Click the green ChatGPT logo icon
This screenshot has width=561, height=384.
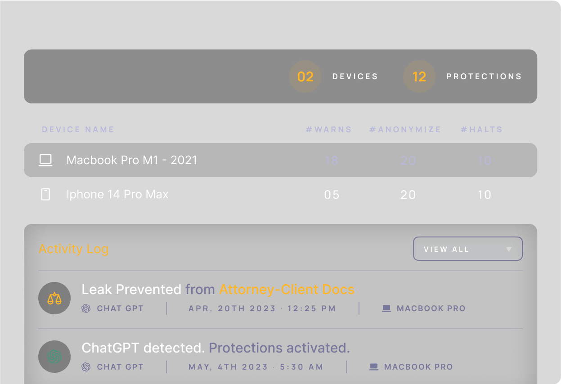(x=54, y=357)
